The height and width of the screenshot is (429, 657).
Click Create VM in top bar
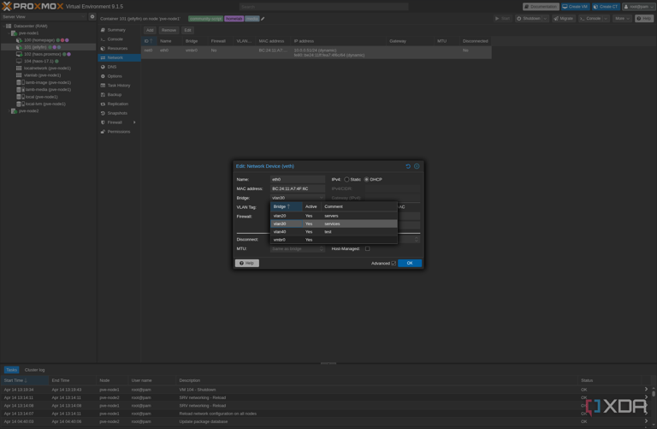click(575, 7)
